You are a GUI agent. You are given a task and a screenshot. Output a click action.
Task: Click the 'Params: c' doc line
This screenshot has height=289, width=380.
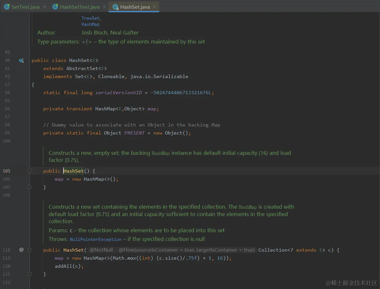tap(136, 230)
